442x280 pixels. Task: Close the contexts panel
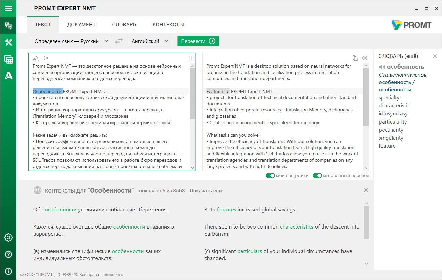[x=366, y=190]
